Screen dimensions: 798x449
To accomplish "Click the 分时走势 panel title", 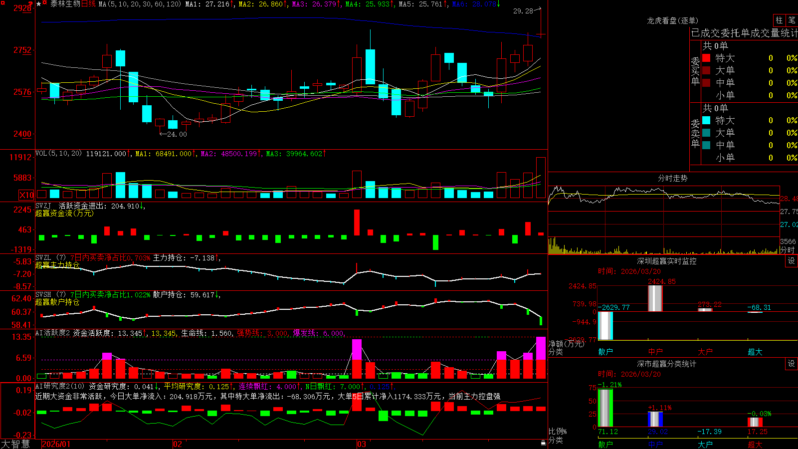I will [x=672, y=178].
